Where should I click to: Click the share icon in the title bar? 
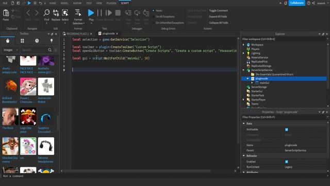click(313, 3)
